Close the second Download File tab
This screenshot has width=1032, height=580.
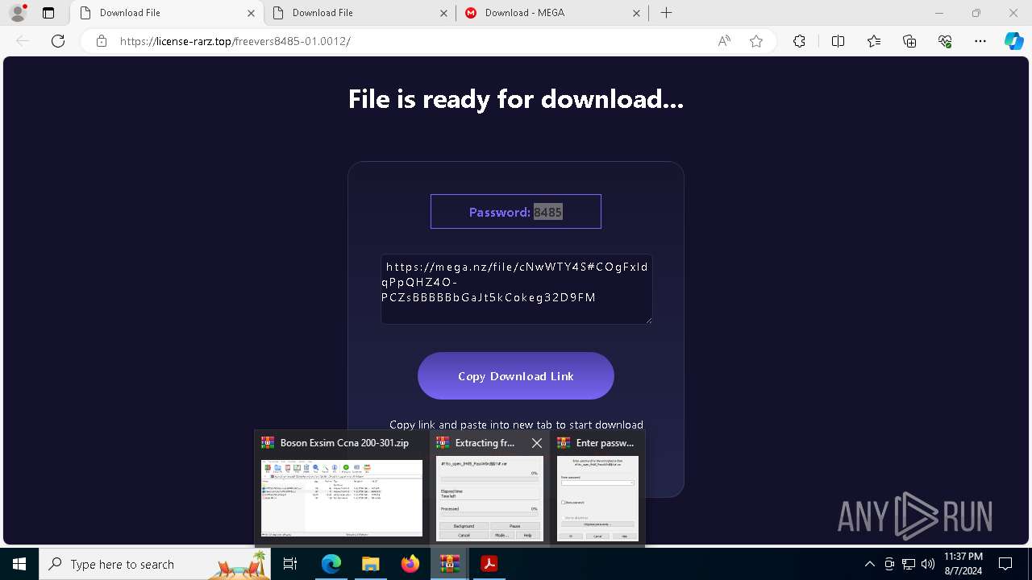pyautogui.click(x=443, y=13)
